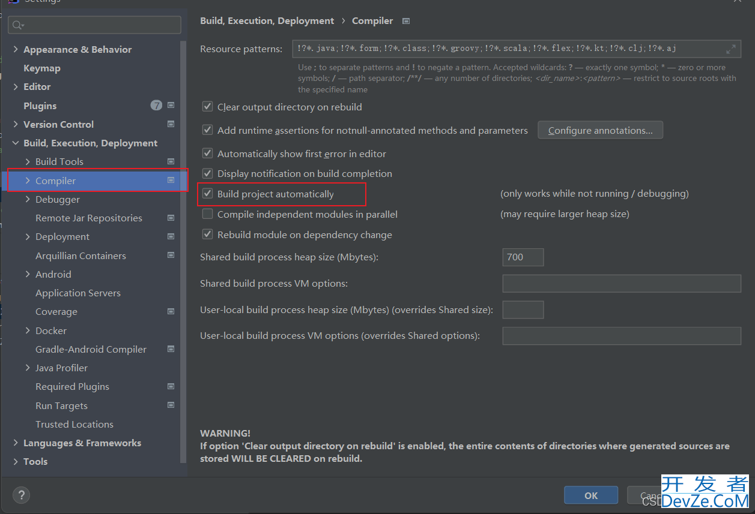Click icon next to Compiler breadcrumb
The height and width of the screenshot is (514, 755).
[406, 21]
